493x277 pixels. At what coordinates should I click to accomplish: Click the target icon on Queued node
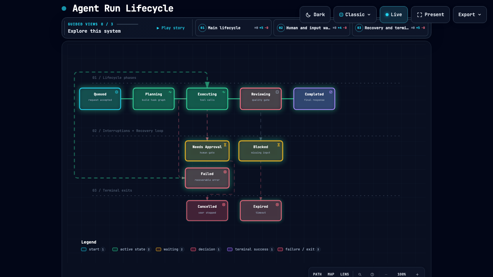click(117, 92)
